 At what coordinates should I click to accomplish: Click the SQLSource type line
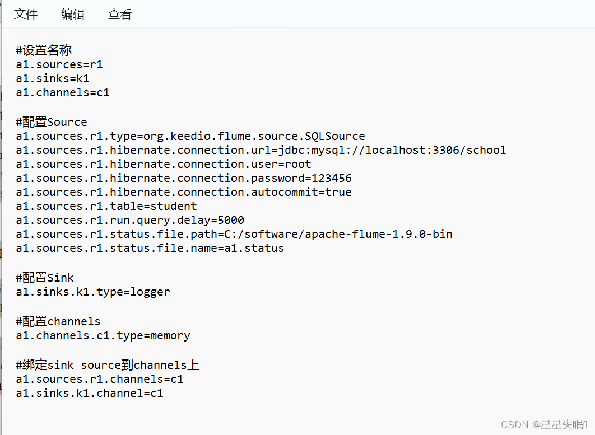190,136
